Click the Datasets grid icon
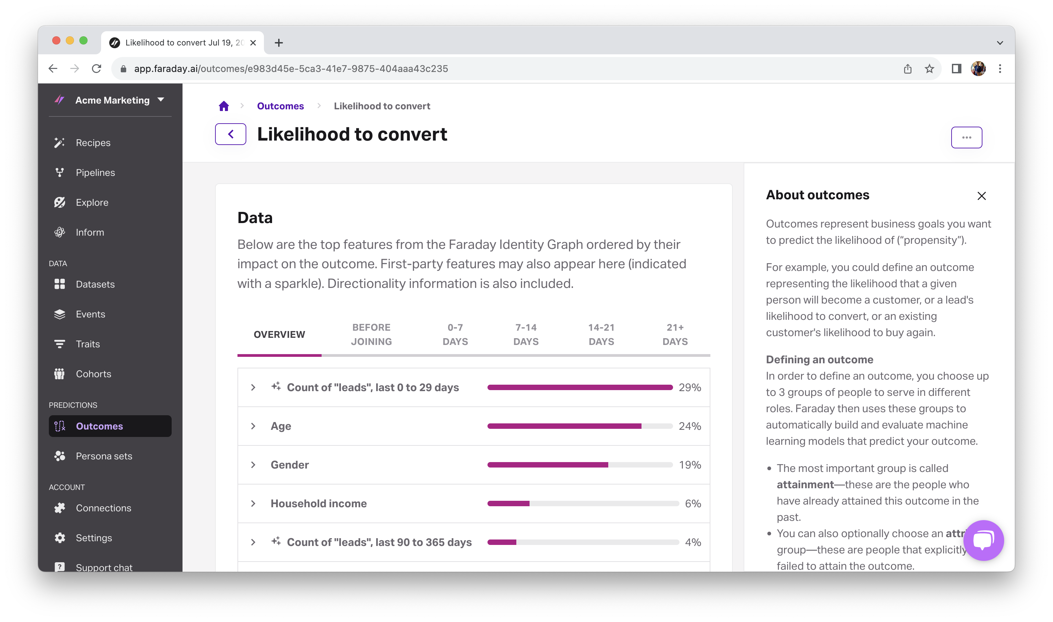This screenshot has height=622, width=1053. (59, 284)
